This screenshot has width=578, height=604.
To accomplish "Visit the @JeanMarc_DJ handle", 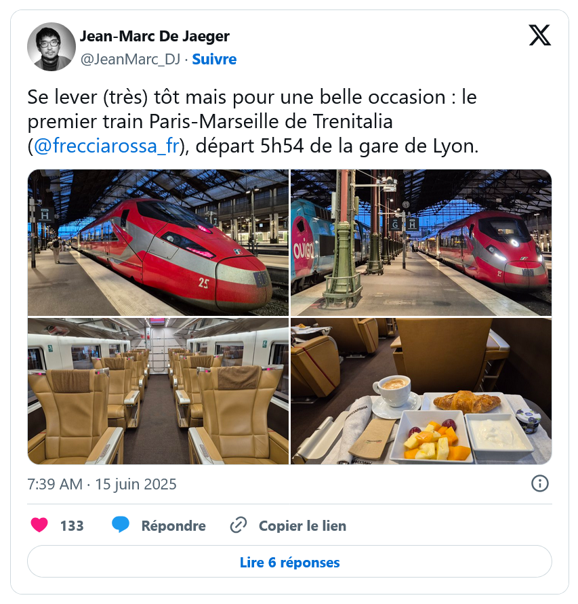I will point(130,60).
